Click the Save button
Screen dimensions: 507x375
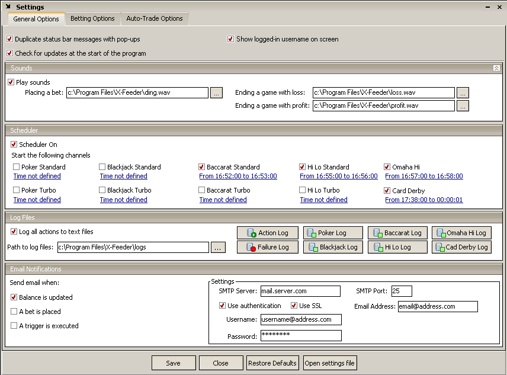pyautogui.click(x=174, y=363)
